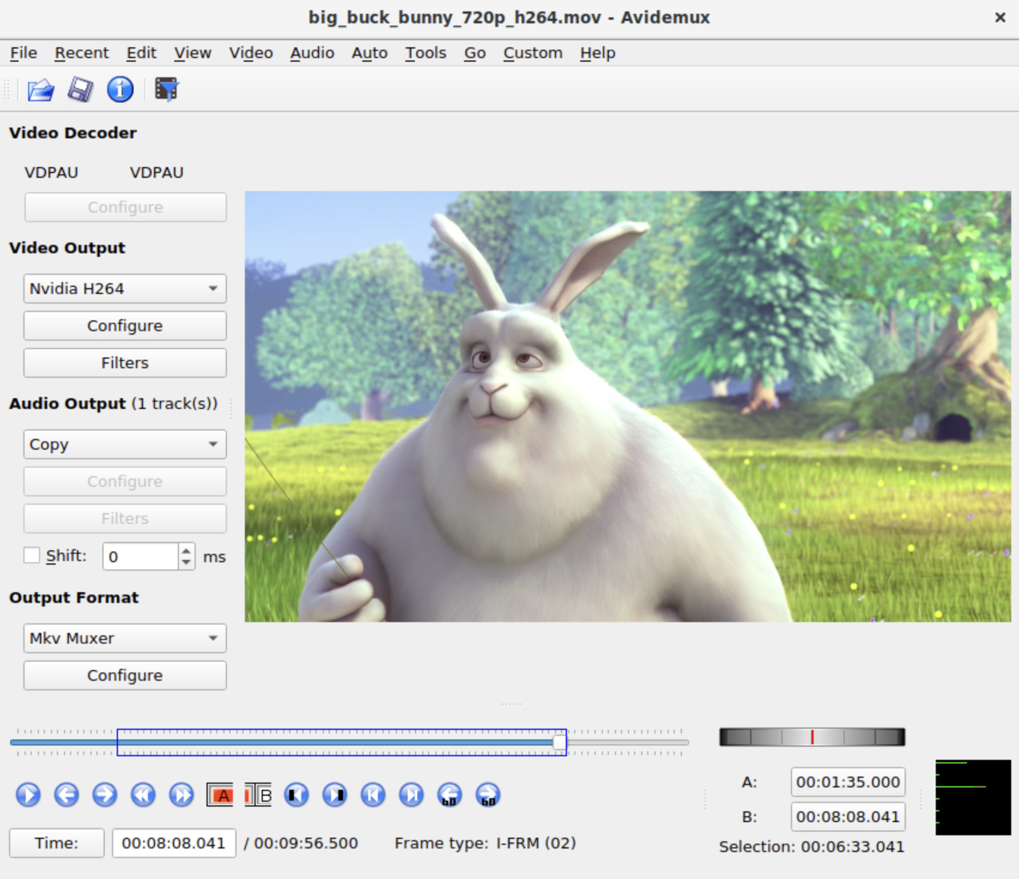Go to last frame of video
1019x879 pixels.
click(x=411, y=795)
